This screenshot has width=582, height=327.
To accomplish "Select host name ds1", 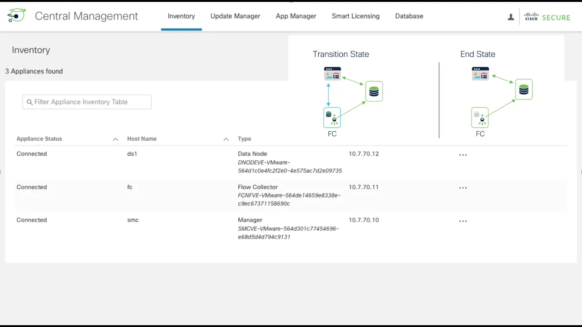I will click(x=132, y=154).
